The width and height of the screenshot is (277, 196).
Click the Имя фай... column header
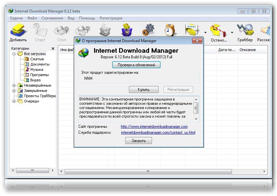pyautogui.click(x=67, y=50)
